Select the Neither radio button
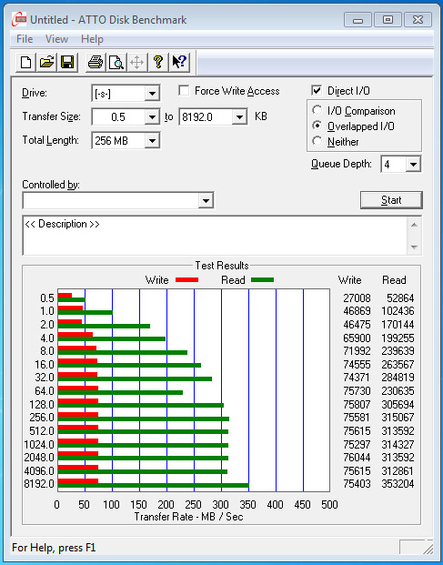Image resolution: width=443 pixels, height=565 pixels. [317, 141]
